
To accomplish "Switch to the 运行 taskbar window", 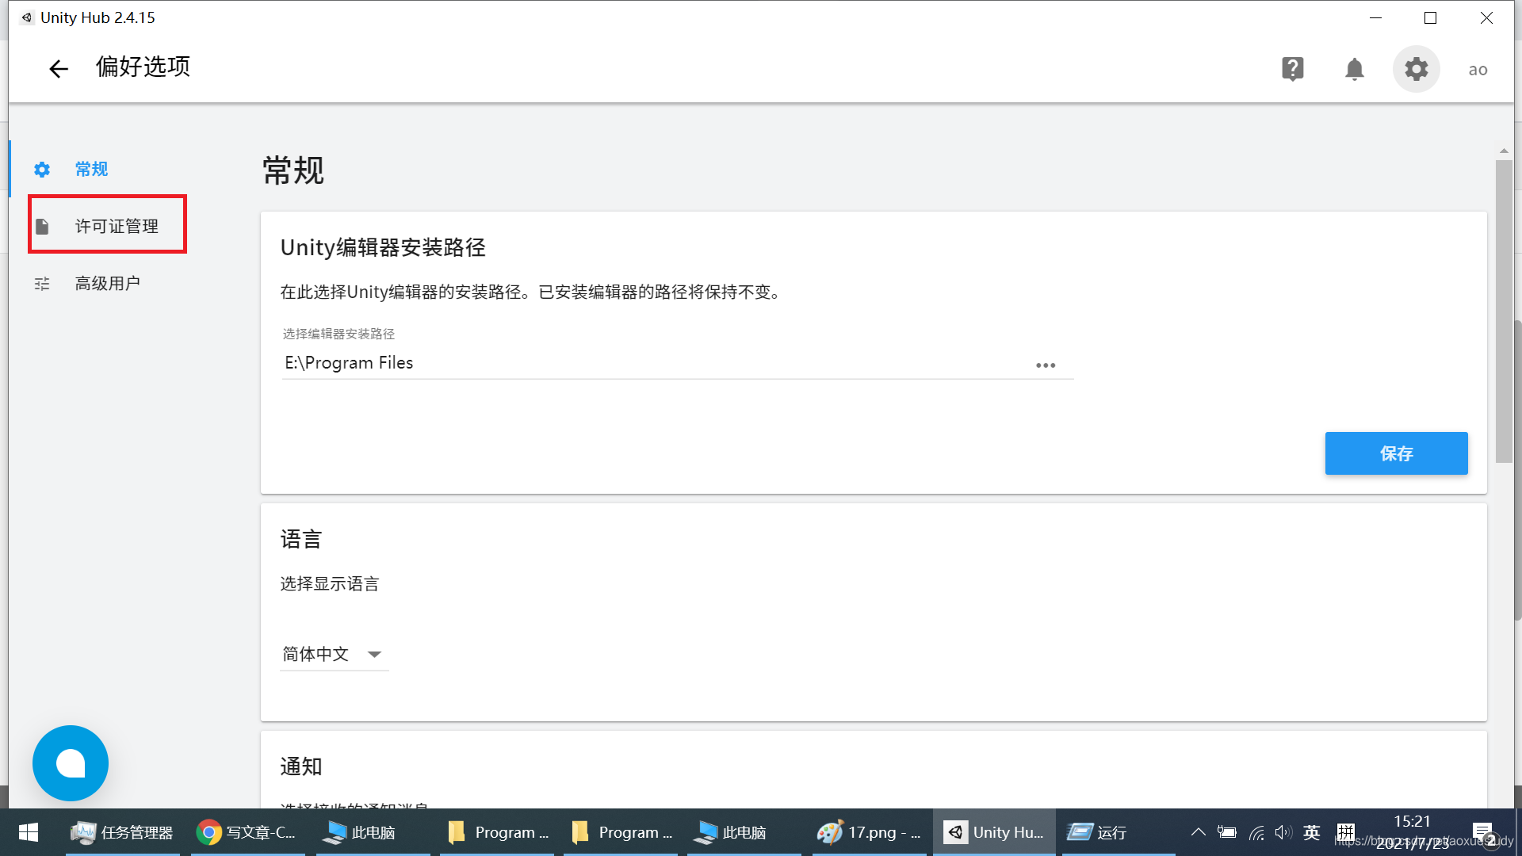I will 1118,832.
